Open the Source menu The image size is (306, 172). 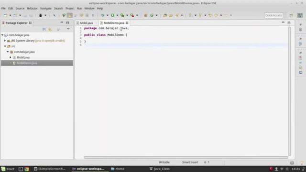click(20, 9)
